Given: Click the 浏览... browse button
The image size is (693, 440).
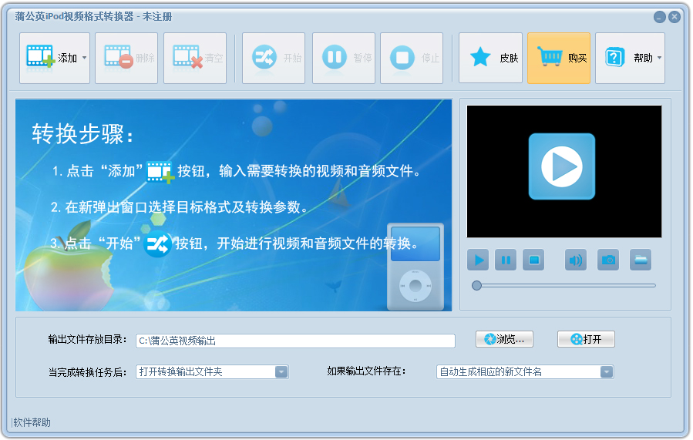Looking at the screenshot, I should (x=504, y=339).
